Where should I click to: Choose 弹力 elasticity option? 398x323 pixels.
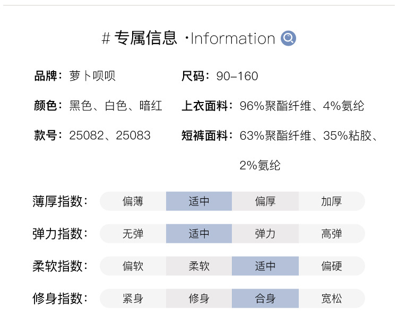pos(265,234)
